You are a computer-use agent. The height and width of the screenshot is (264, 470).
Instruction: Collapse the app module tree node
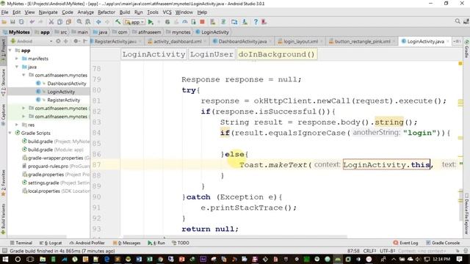point(10,51)
